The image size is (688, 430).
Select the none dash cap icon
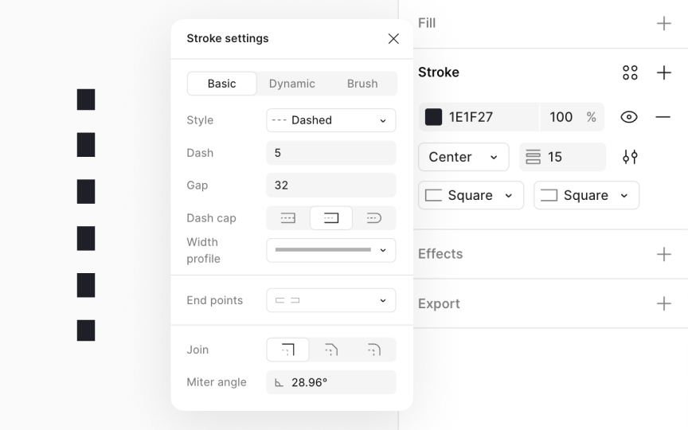tap(288, 218)
